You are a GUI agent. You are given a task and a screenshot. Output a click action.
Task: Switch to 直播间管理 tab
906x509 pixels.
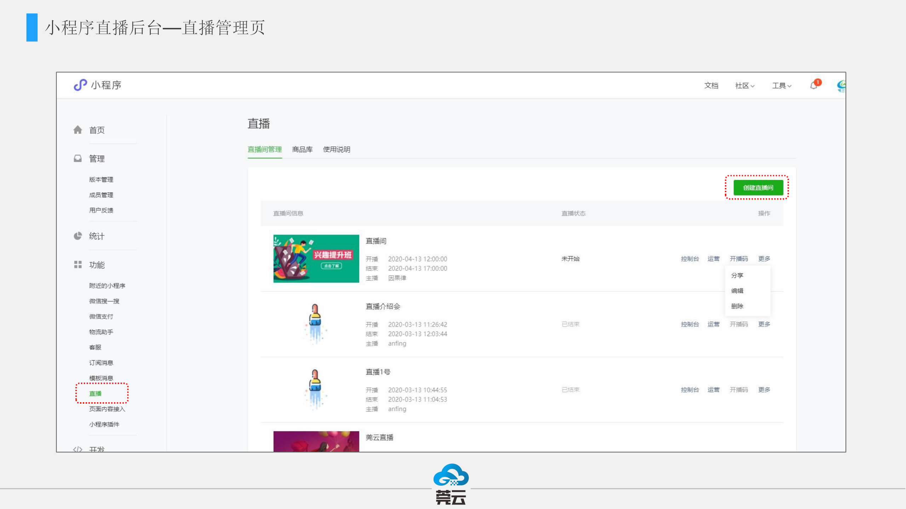pyautogui.click(x=265, y=150)
